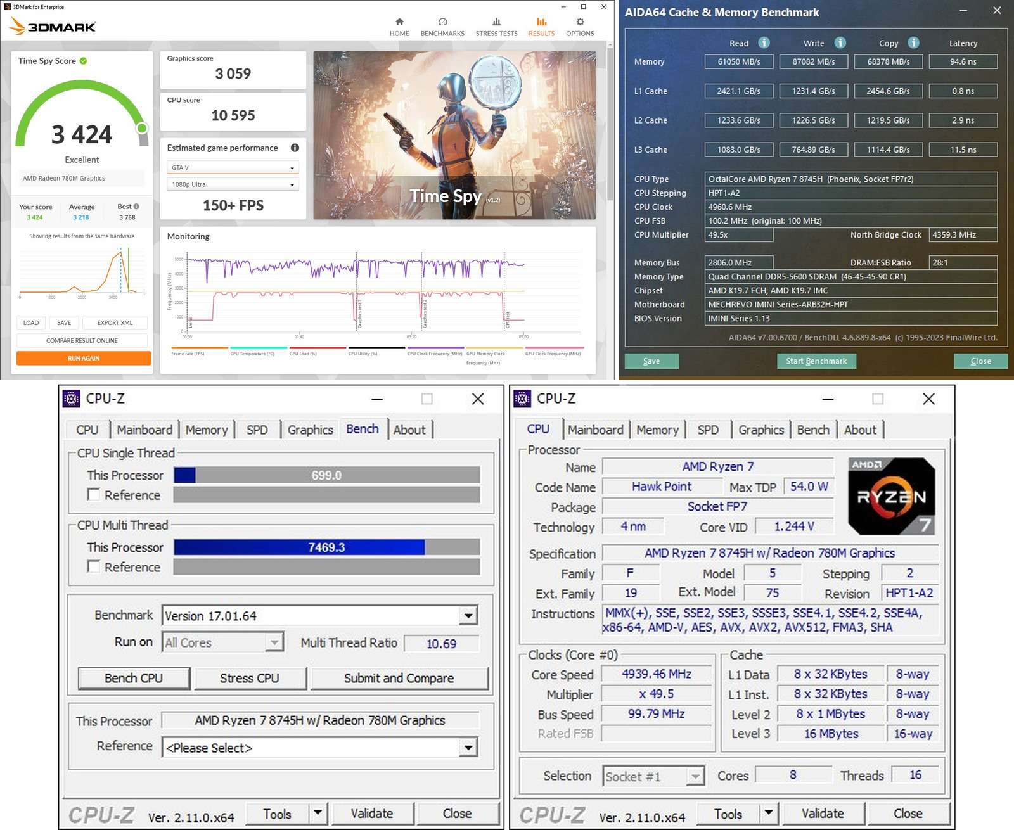Click Close button at bottom of CPU-Z Bench window

pos(457,813)
